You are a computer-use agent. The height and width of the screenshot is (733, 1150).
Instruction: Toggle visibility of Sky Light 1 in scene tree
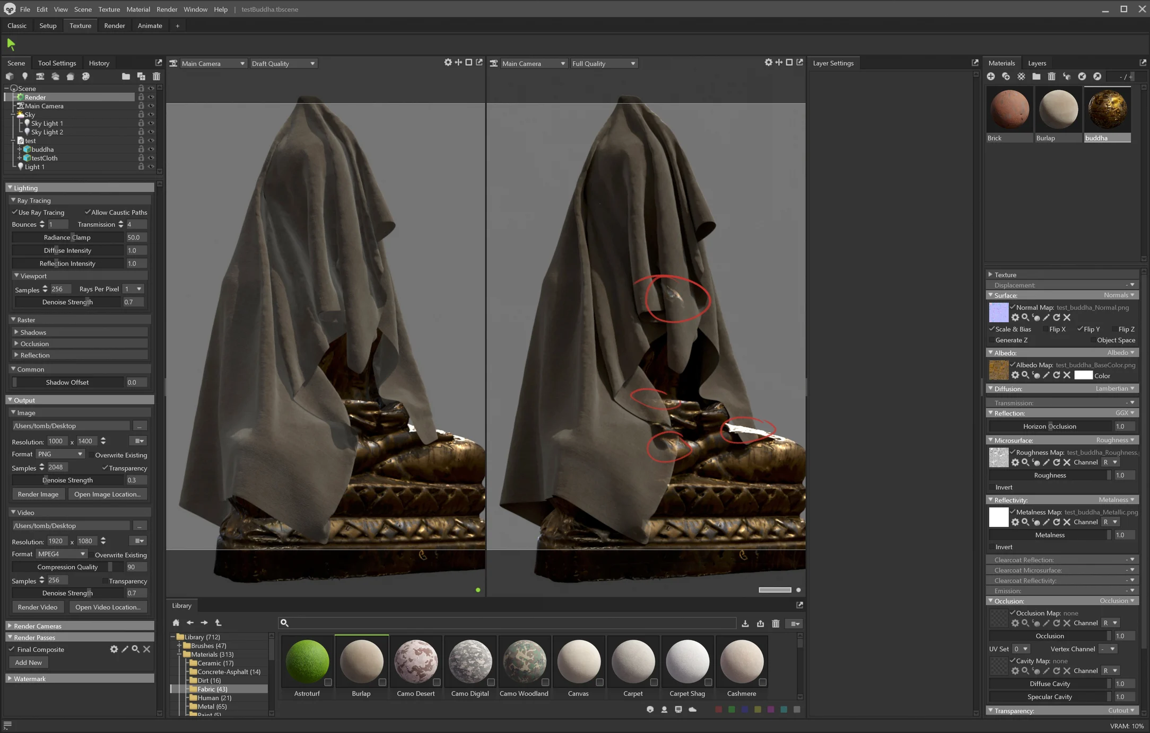point(151,123)
